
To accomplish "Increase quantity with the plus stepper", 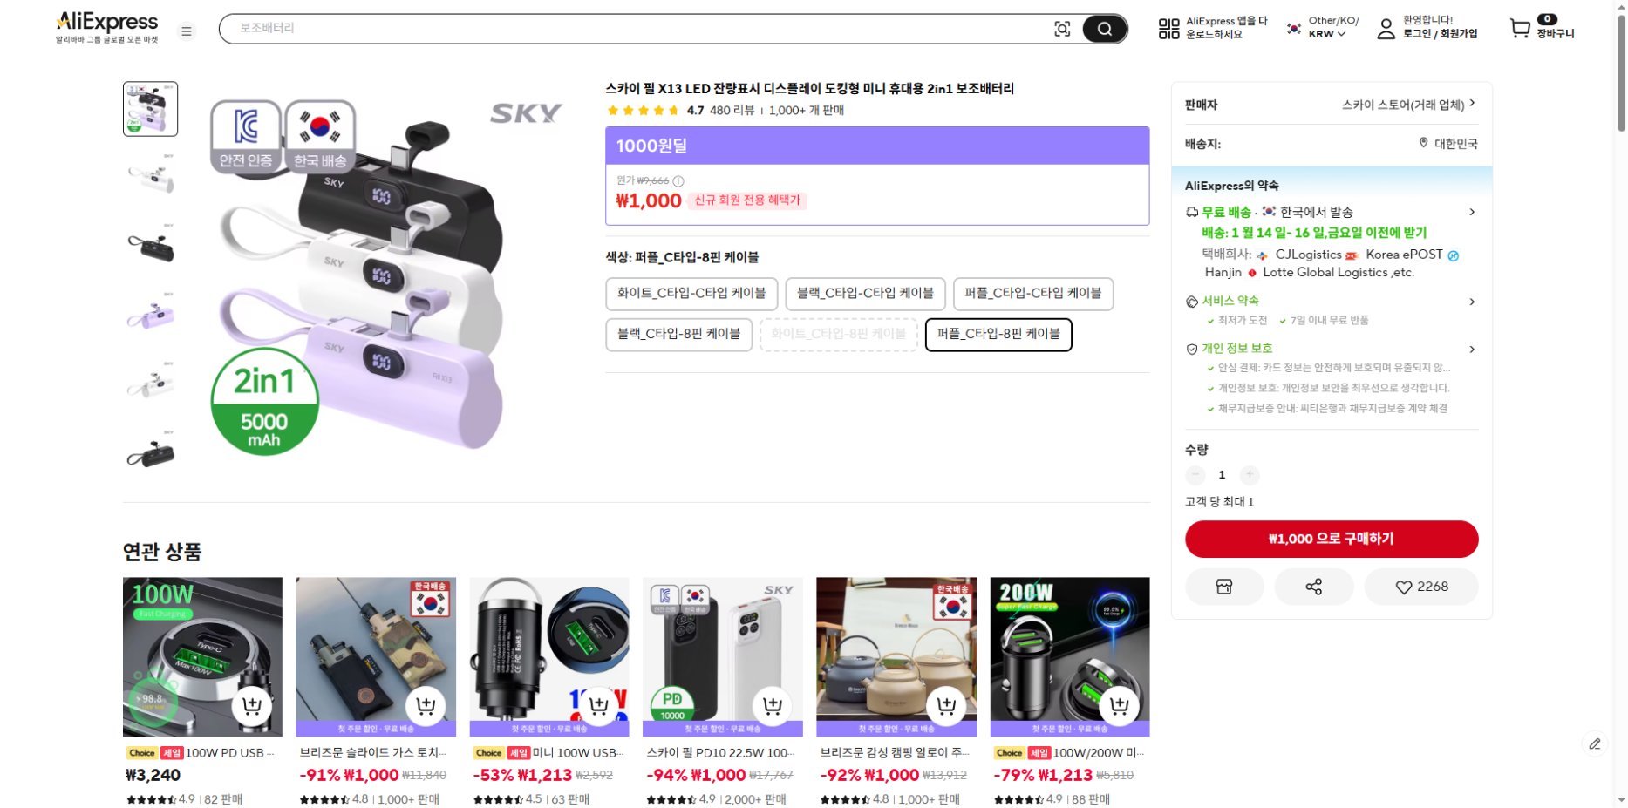I will pos(1250,475).
